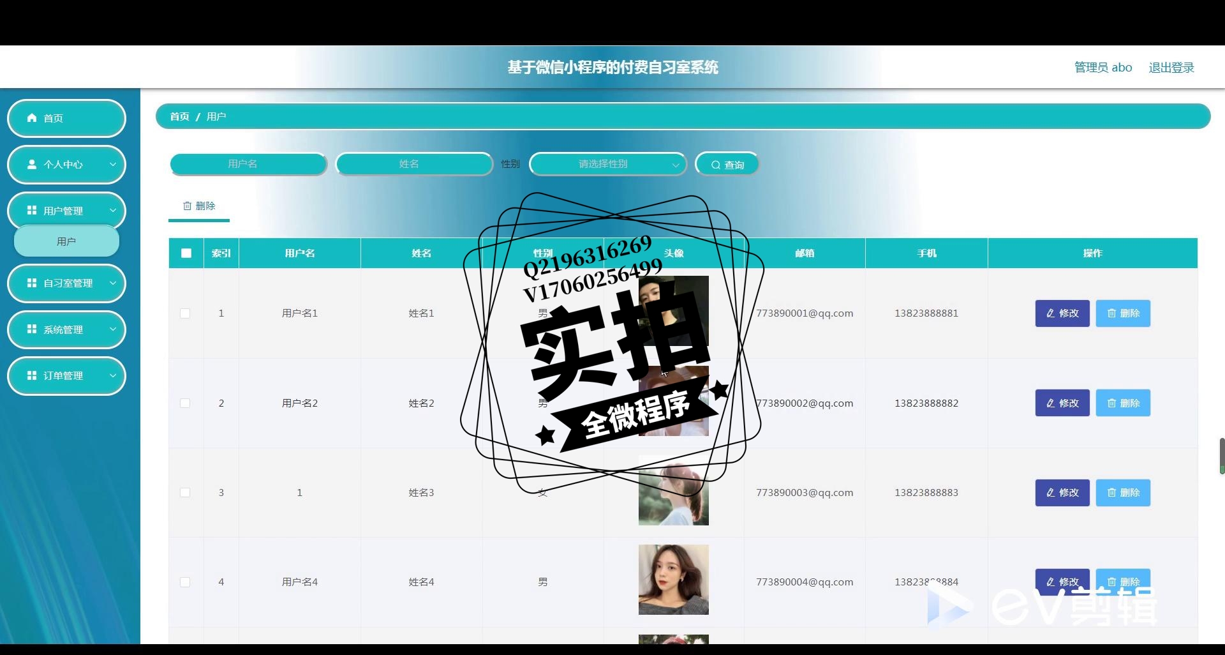Viewport: 1225px width, 655px height.
Task: Click 首页 in the breadcrumb
Action: click(x=179, y=116)
